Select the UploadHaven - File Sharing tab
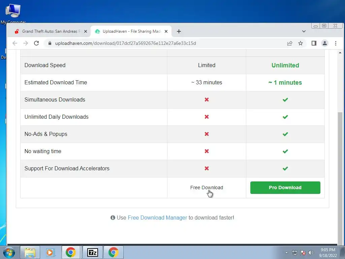 tap(131, 31)
